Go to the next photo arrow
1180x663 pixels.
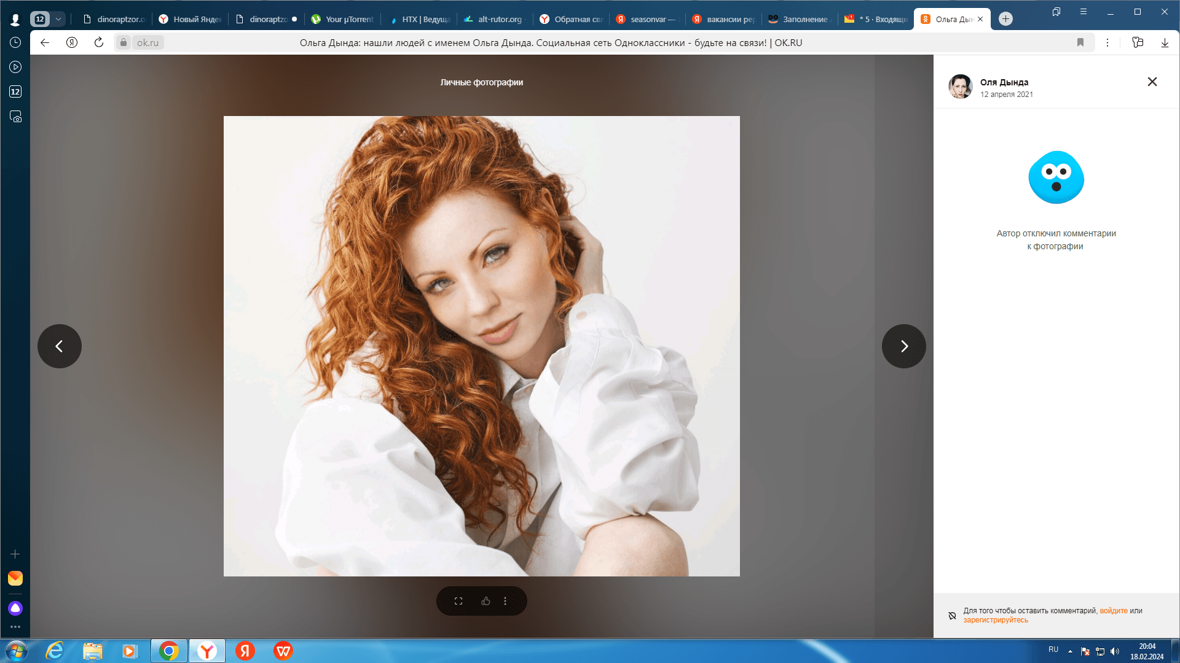[x=903, y=346]
